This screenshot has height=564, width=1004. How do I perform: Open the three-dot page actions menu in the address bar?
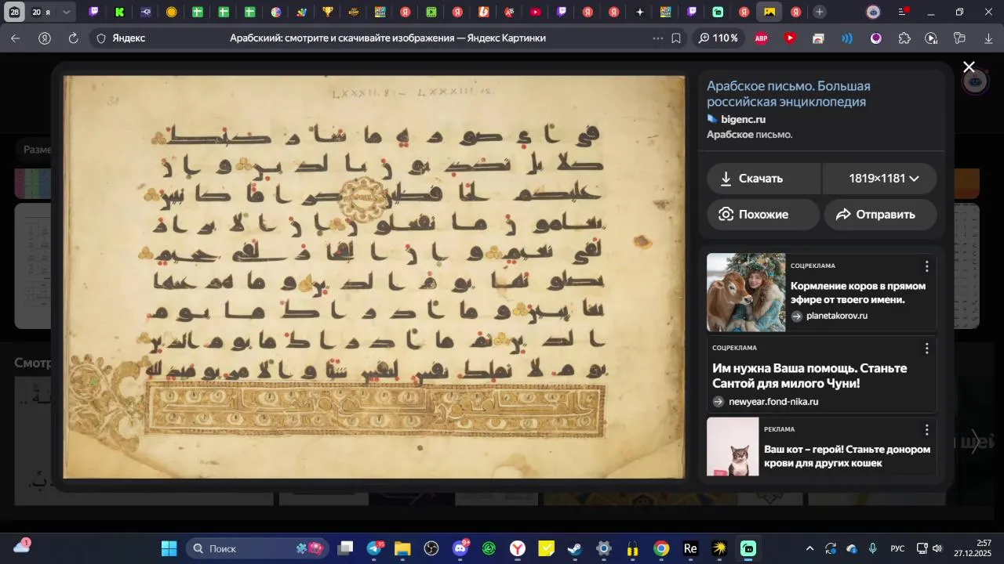click(x=658, y=38)
